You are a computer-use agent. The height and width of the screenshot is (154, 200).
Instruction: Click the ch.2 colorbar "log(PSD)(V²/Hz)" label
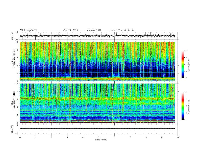pos(189,107)
